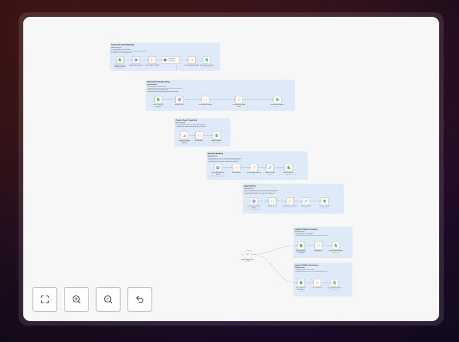Select last Google Sheets node in Largest Position Decreases
The image size is (459, 342).
(x=334, y=283)
